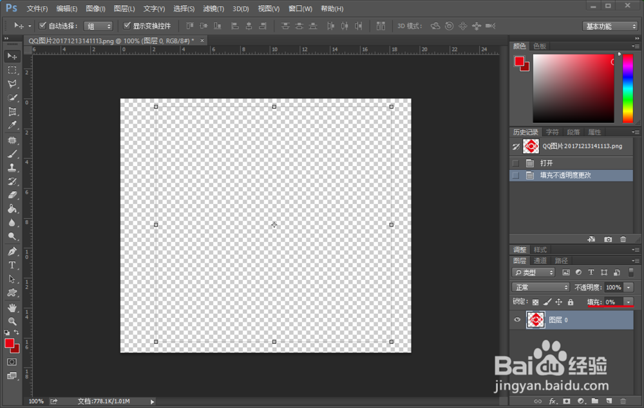Screen dimensions: 644x408
Task: Select the Healing Brush tool
Action: [x=12, y=140]
